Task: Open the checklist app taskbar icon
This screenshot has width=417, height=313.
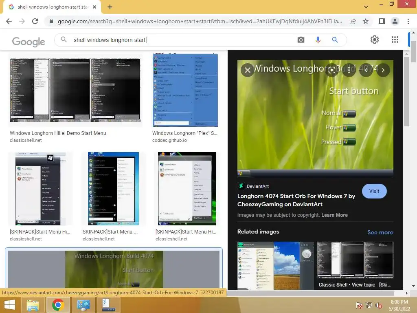Action: coord(108,305)
